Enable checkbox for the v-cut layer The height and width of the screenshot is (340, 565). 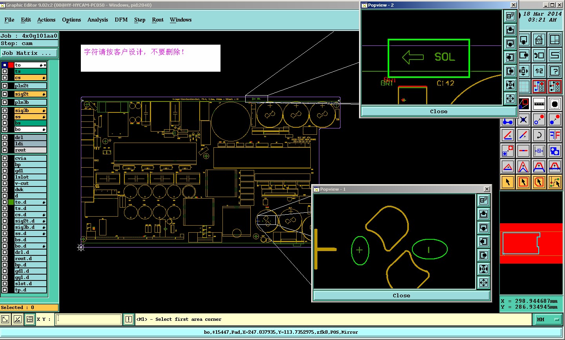tap(5, 183)
